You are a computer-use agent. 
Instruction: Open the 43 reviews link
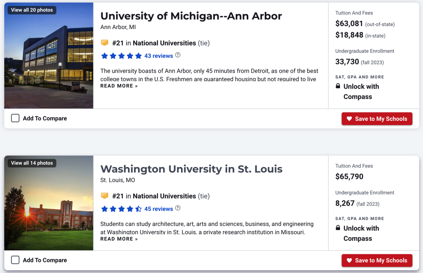tap(159, 56)
